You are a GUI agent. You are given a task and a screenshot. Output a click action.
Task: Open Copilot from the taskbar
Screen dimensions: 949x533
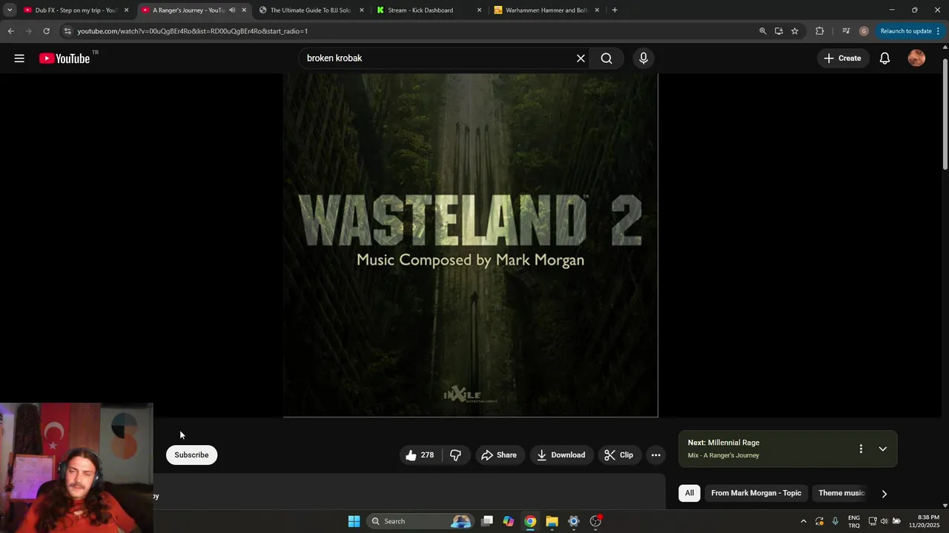point(509,521)
